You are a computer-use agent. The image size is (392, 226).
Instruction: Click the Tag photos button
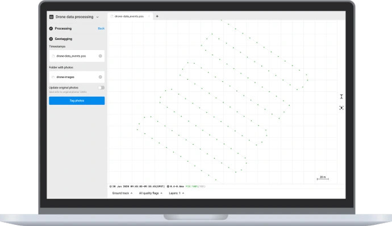tap(77, 101)
